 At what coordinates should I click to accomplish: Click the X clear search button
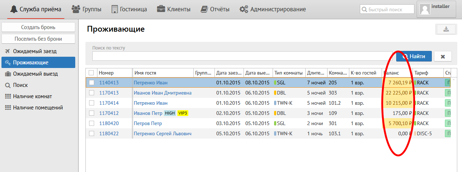click(x=443, y=56)
